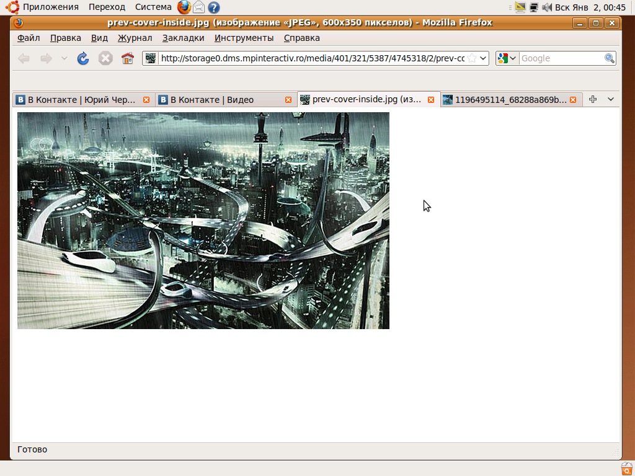This screenshot has height=476, width=635.
Task: Open the Help icon in the top panel
Action: pyautogui.click(x=214, y=7)
